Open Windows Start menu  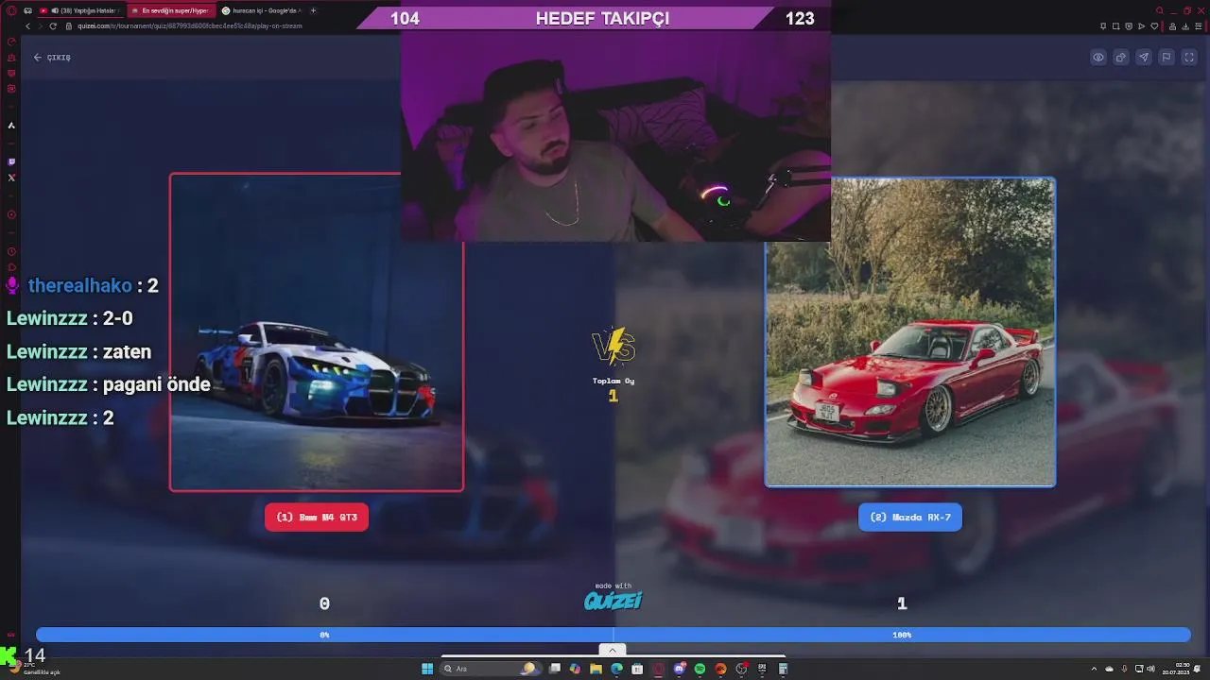tap(427, 669)
